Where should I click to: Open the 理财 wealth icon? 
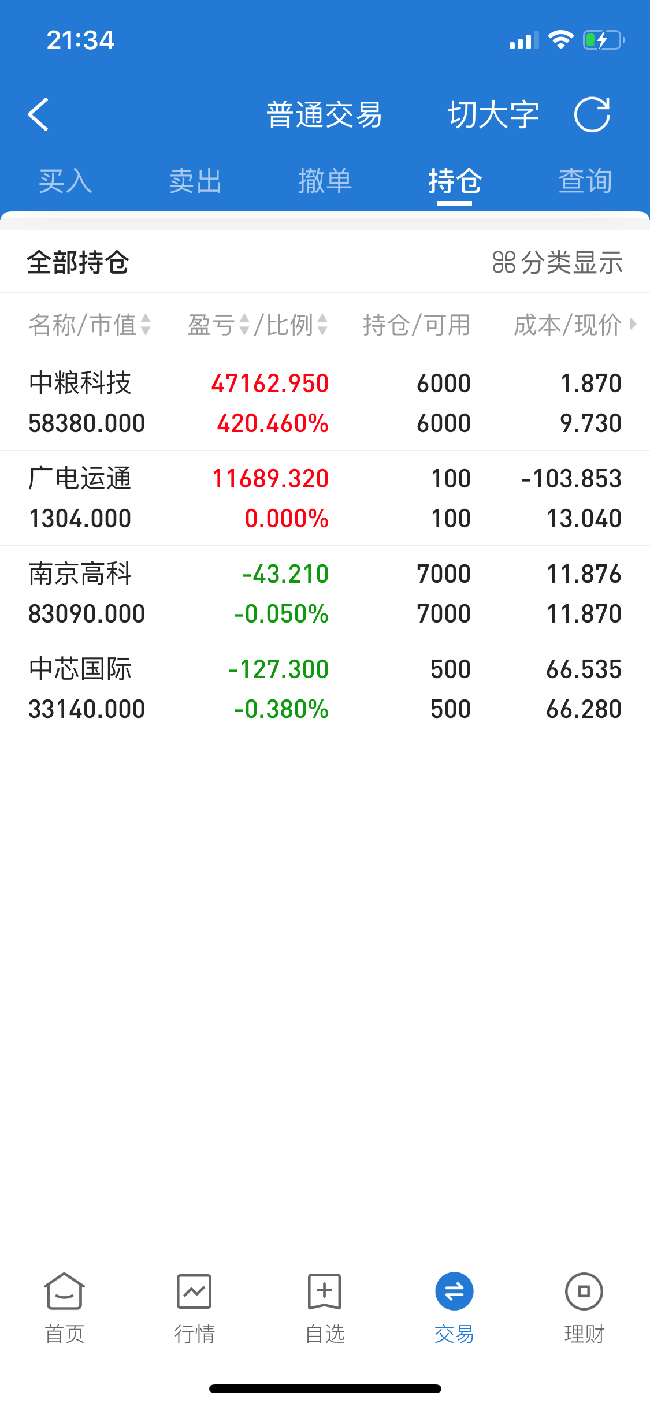(x=584, y=1291)
